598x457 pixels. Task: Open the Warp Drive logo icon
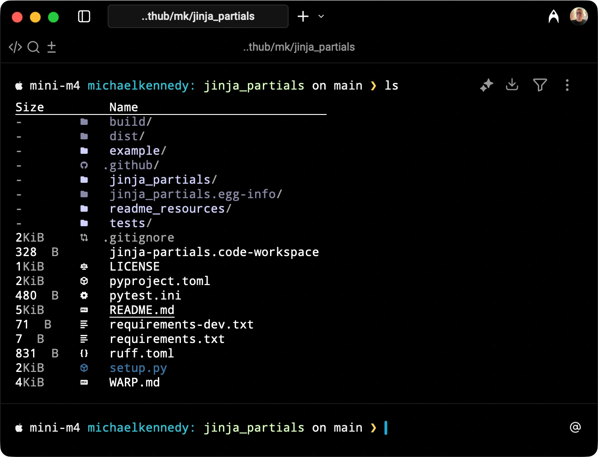(553, 17)
